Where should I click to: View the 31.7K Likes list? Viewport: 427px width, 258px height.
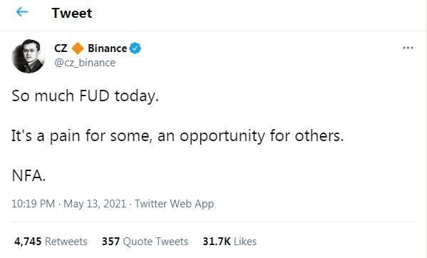point(230,241)
